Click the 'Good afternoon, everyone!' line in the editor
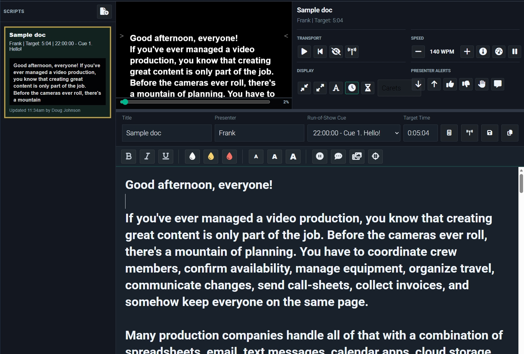Screen dimensions: 524x354 pos(199,185)
